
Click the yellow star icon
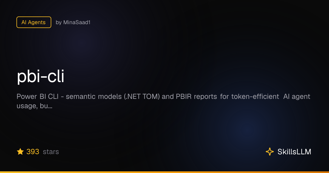click(x=20, y=152)
